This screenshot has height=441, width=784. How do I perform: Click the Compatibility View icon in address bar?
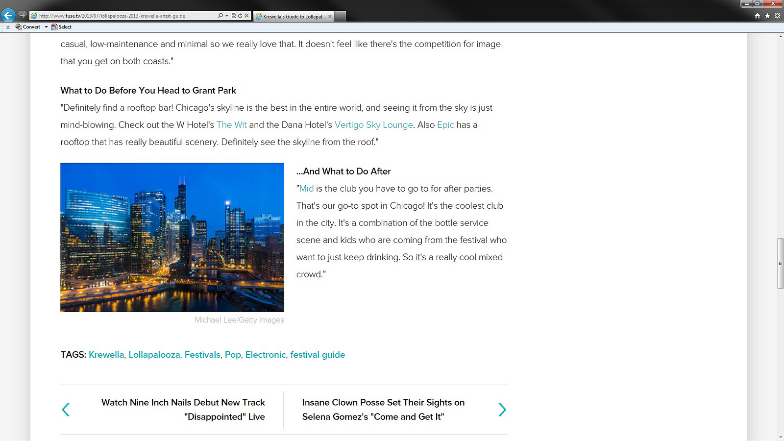[x=234, y=16]
